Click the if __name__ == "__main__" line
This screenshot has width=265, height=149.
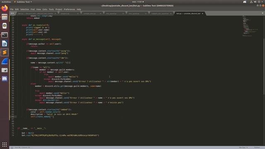[x=31, y=128]
